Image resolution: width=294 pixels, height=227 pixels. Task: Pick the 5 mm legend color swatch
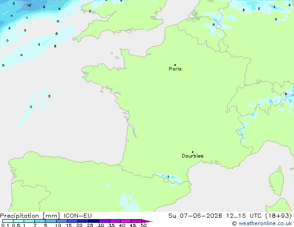51,221
